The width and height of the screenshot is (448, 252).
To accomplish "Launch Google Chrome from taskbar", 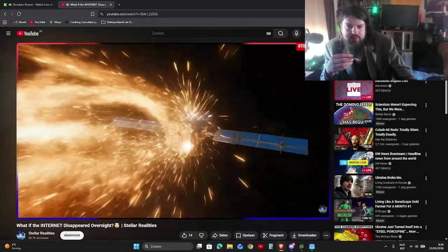I will (x=250, y=246).
